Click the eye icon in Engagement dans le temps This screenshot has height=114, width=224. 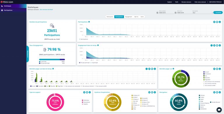point(214,45)
